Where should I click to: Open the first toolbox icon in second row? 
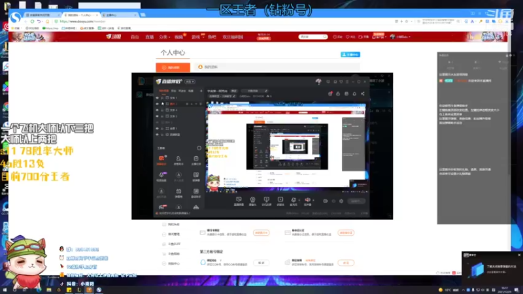(161, 176)
